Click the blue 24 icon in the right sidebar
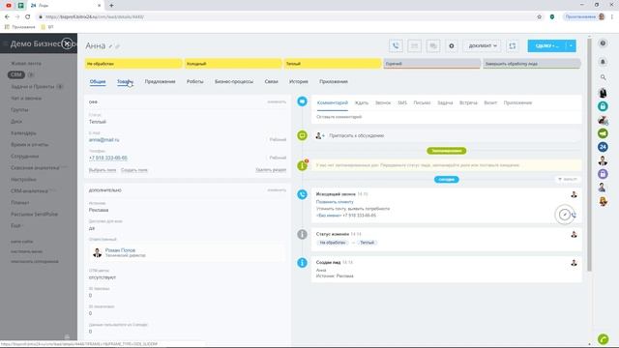Screen dimensions: 619x348 pos(603,147)
